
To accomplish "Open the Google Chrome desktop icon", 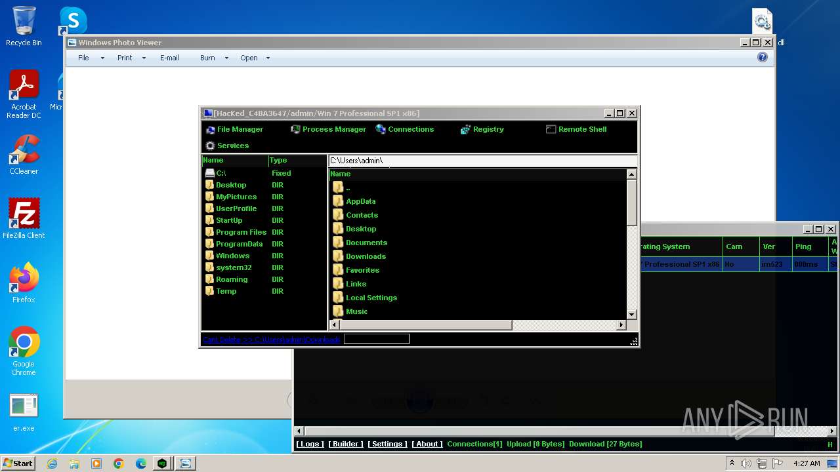I will 24,351.
